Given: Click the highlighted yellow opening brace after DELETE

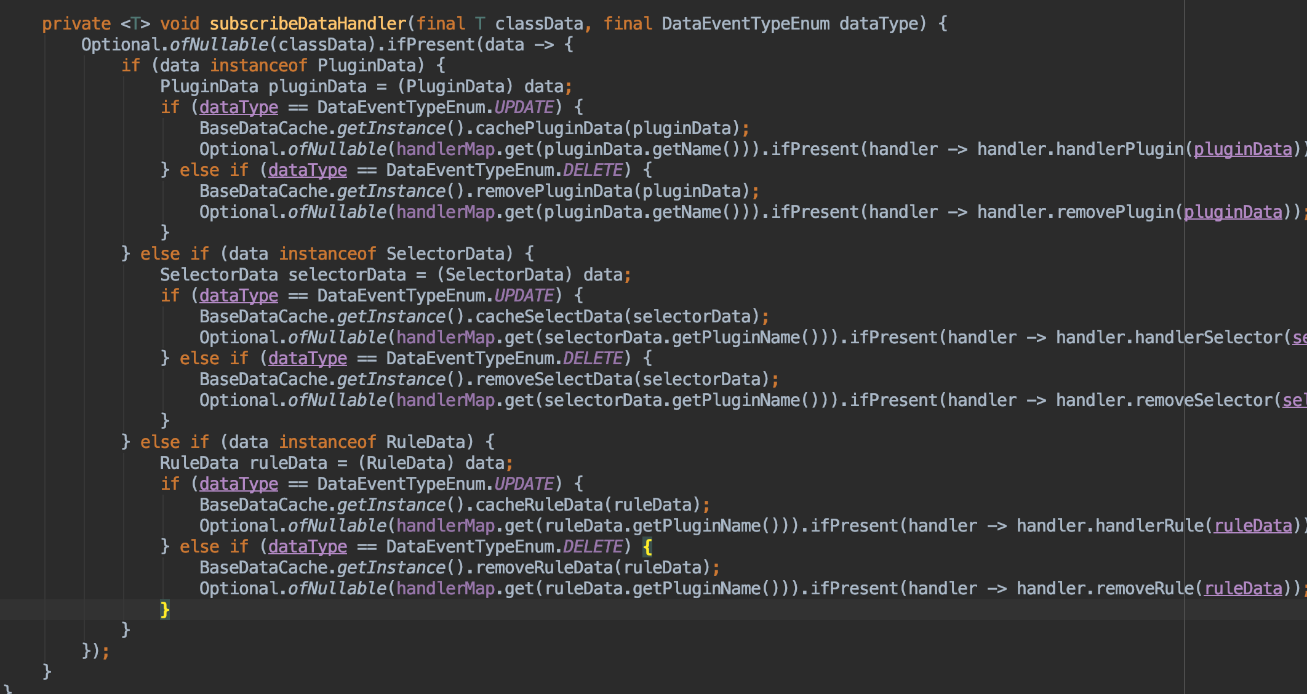Looking at the screenshot, I should 647,547.
